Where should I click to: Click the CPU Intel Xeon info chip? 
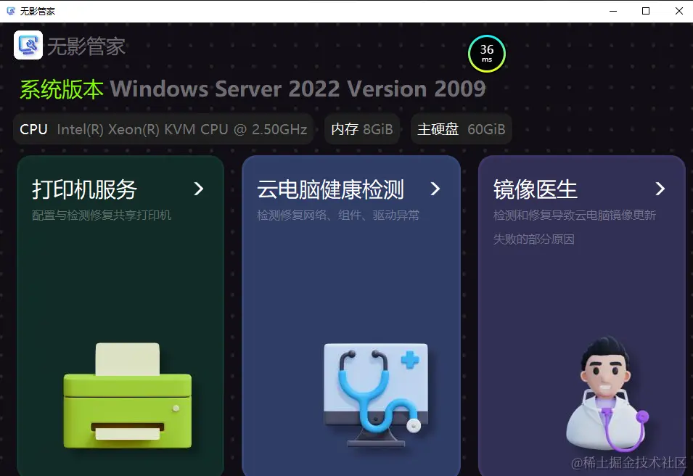[x=163, y=129]
